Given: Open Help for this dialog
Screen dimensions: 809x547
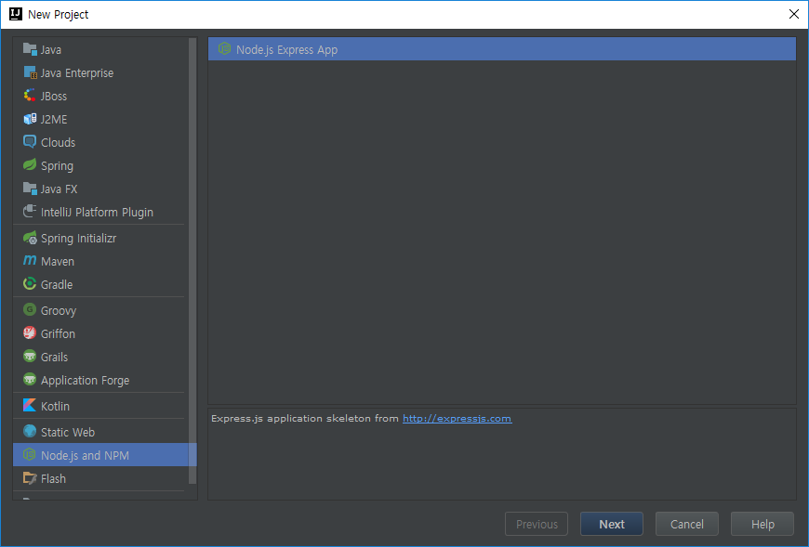Looking at the screenshot, I should click(x=763, y=524).
